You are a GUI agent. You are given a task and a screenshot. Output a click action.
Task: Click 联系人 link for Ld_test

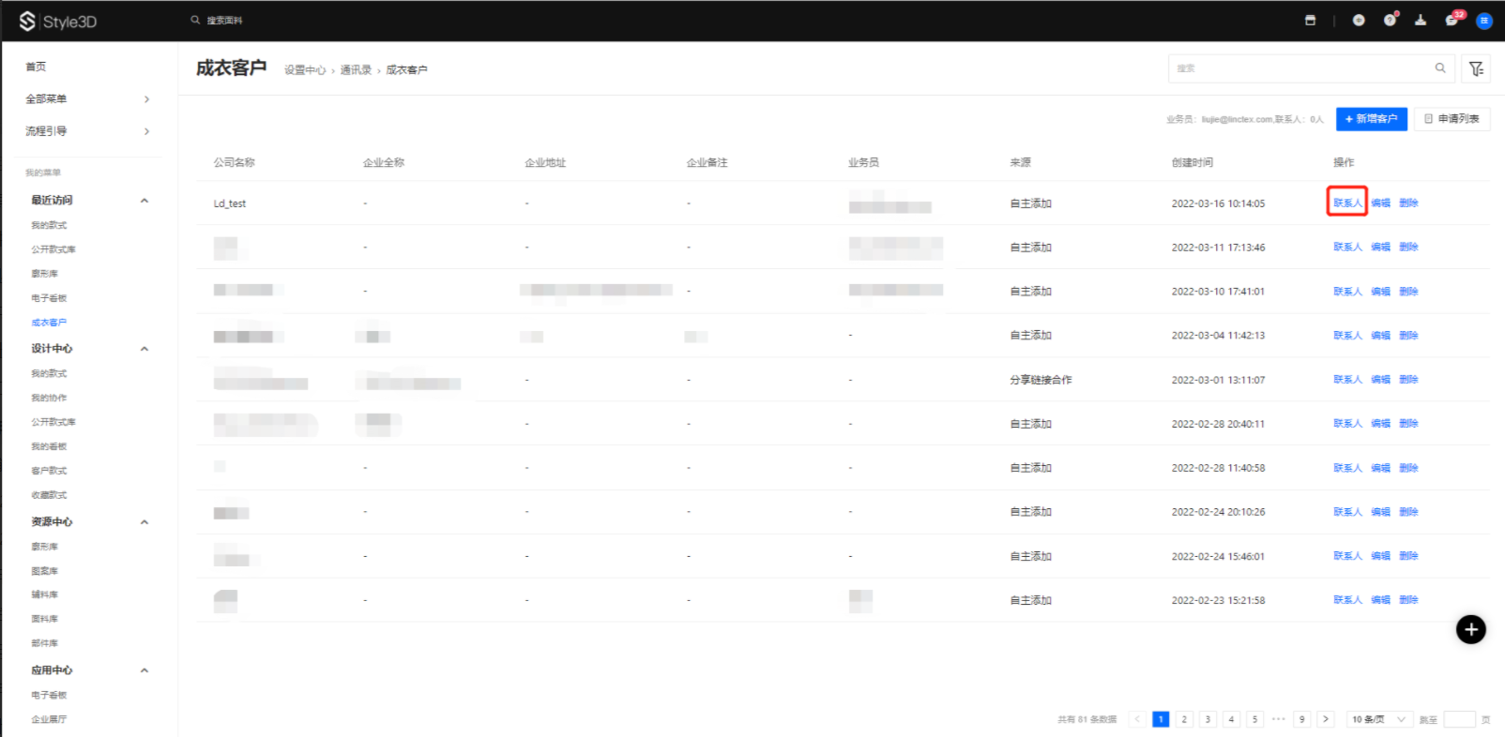click(1346, 203)
